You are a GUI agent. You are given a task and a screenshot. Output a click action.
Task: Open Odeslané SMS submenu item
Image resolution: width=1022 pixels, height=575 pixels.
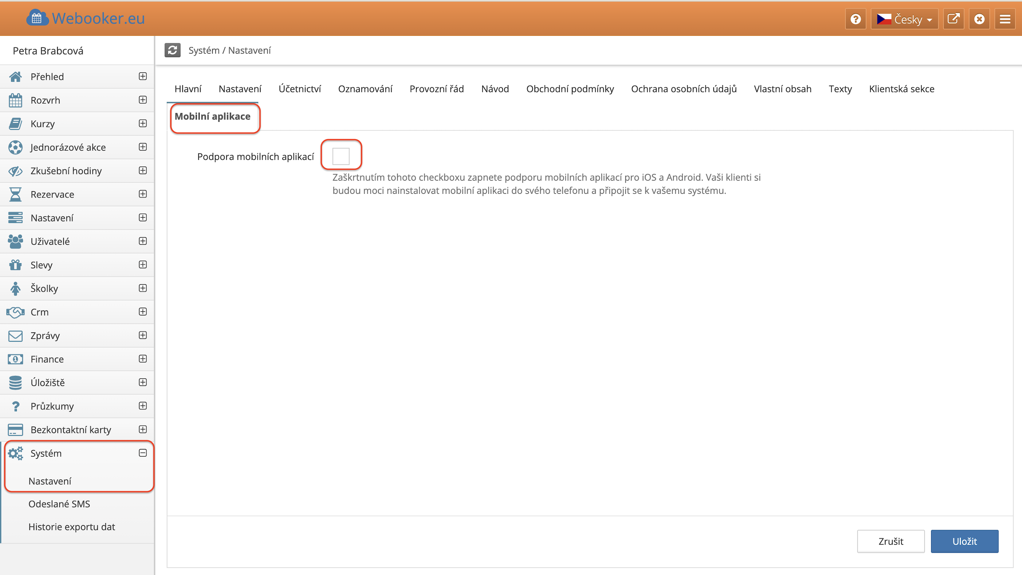tap(59, 504)
